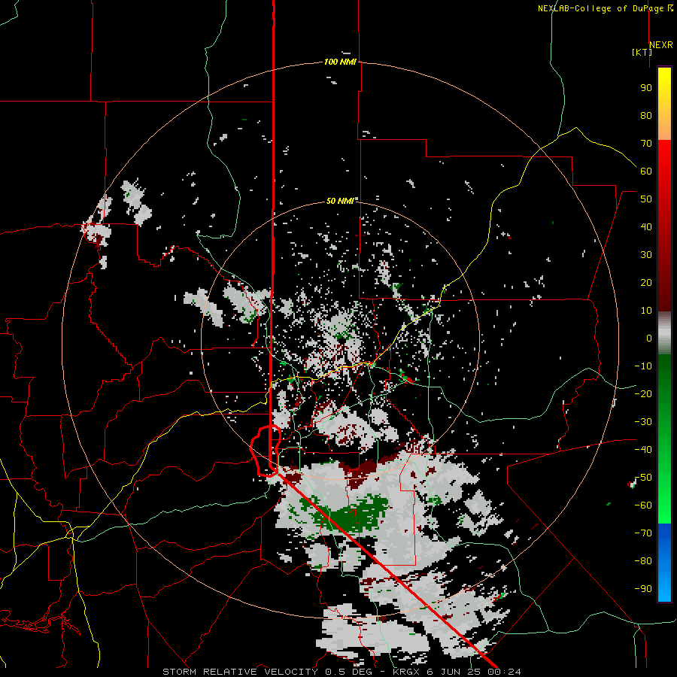Click the -80 value on velocity scale
Viewport: 677px width, 677px height.
coord(643,561)
